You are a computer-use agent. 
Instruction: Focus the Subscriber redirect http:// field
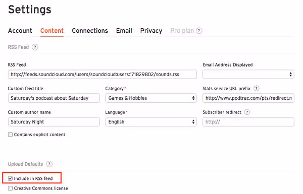[x=248, y=121]
